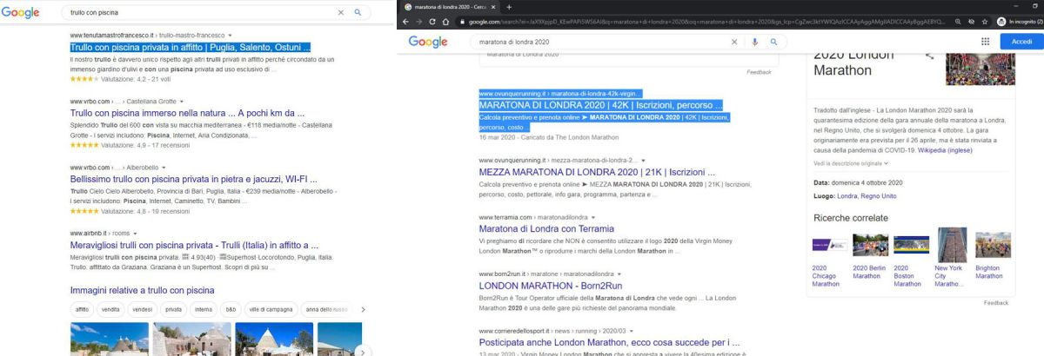Screen dimensions: 1044x356
Task: Open 'Maratona di Londra con Terramia' result
Action: tap(546, 229)
